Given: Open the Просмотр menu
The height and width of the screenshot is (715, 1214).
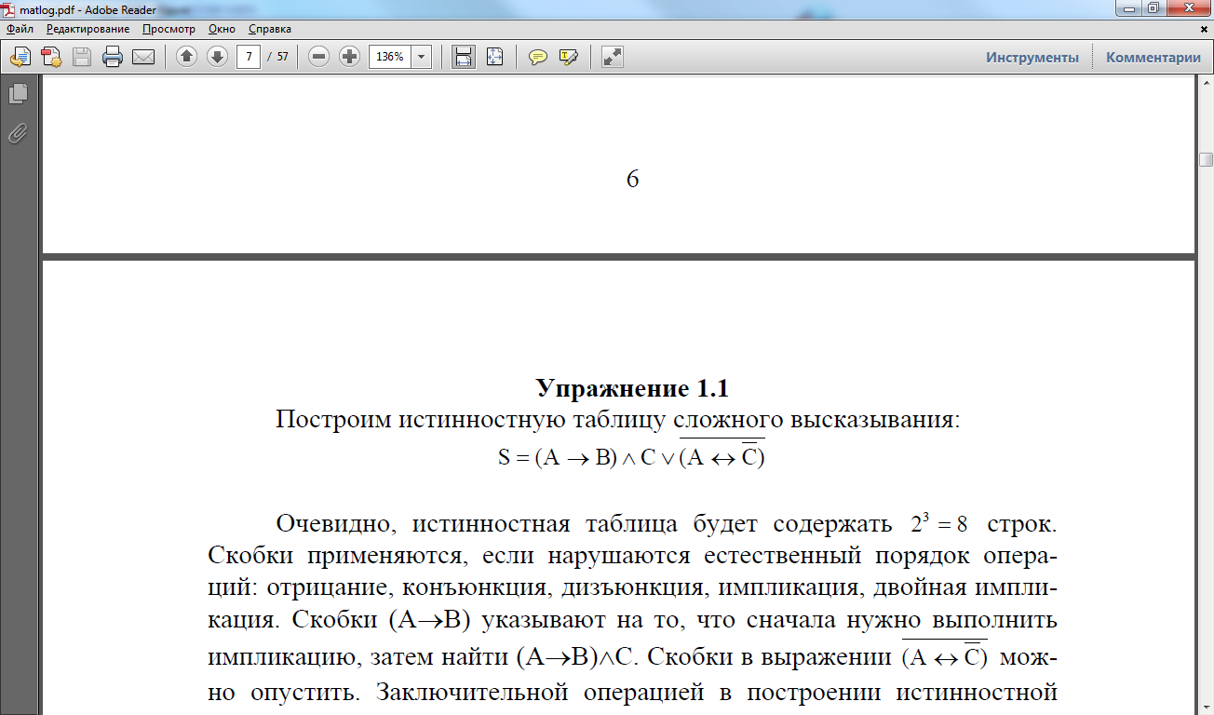Looking at the screenshot, I should [169, 29].
